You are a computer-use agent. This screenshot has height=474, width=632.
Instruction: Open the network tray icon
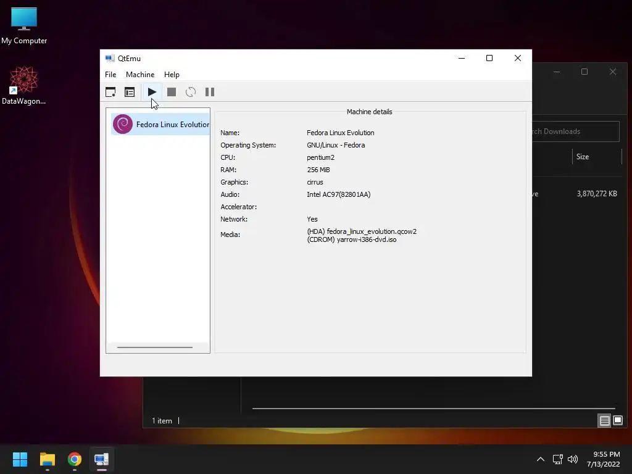point(557,459)
